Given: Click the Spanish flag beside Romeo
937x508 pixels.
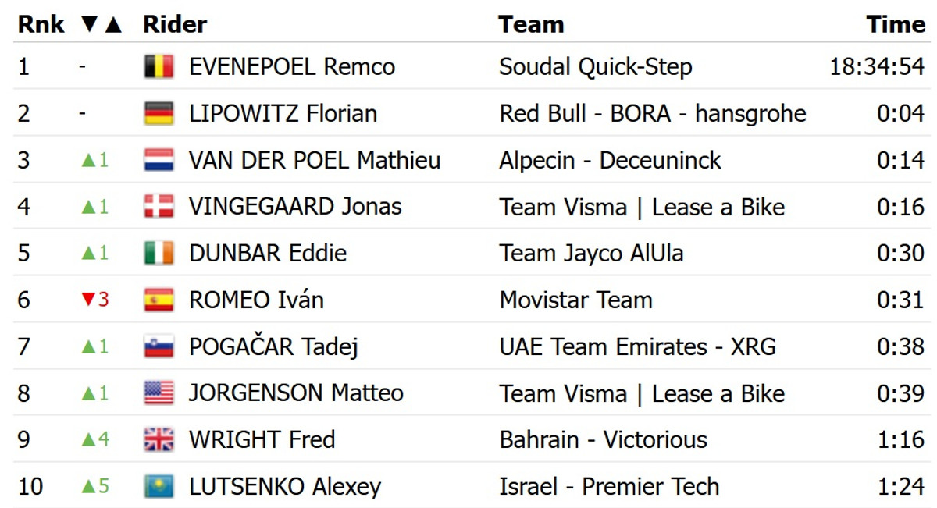Looking at the screenshot, I should click(159, 300).
